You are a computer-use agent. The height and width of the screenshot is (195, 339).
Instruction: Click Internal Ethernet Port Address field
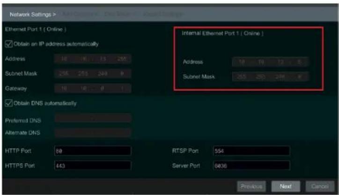point(271,62)
